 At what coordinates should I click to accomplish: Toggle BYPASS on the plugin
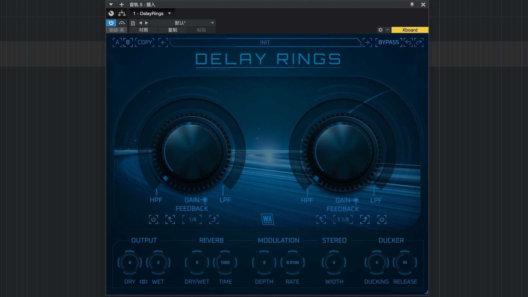click(389, 42)
